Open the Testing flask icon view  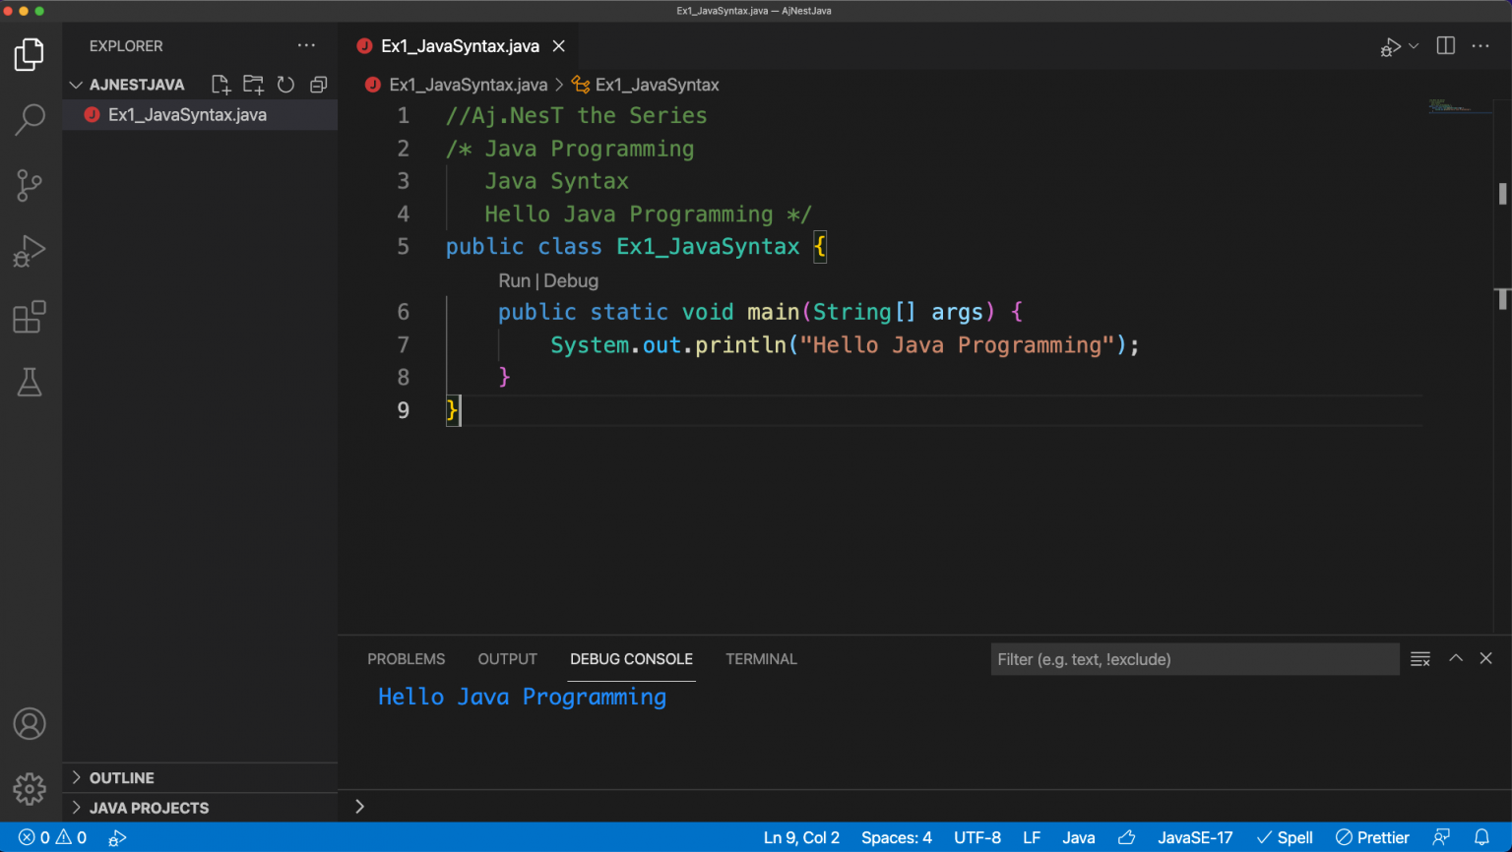point(30,383)
